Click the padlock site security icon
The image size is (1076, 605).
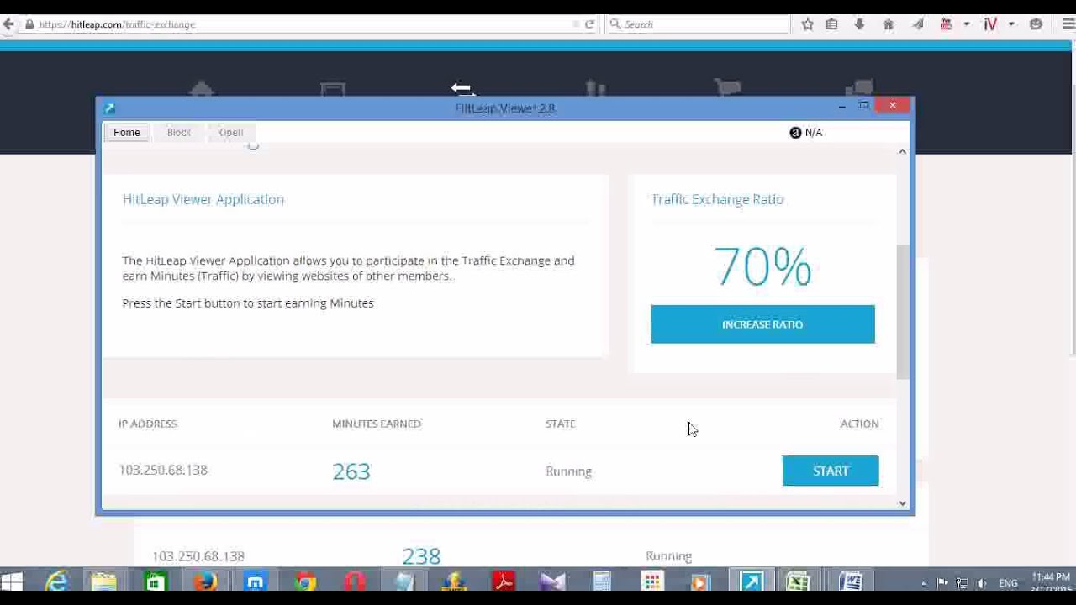29,24
